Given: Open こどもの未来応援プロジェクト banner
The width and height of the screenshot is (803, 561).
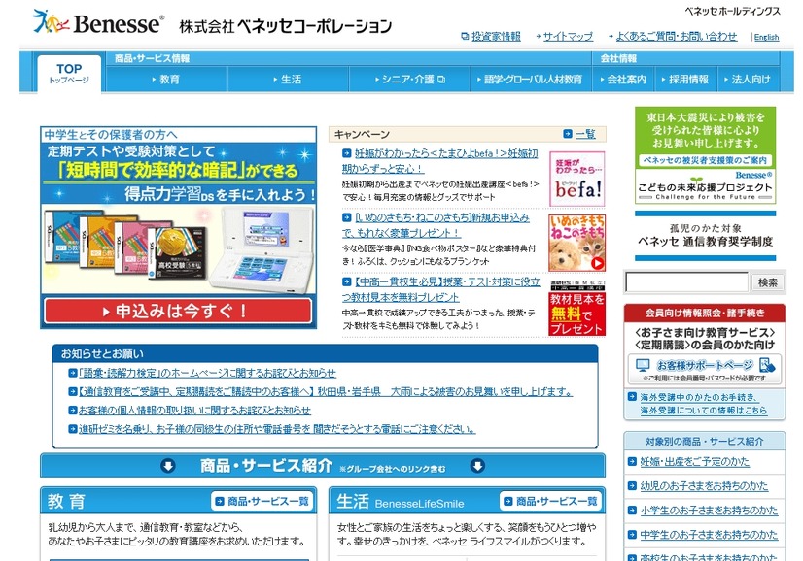Looking at the screenshot, I should (705, 187).
